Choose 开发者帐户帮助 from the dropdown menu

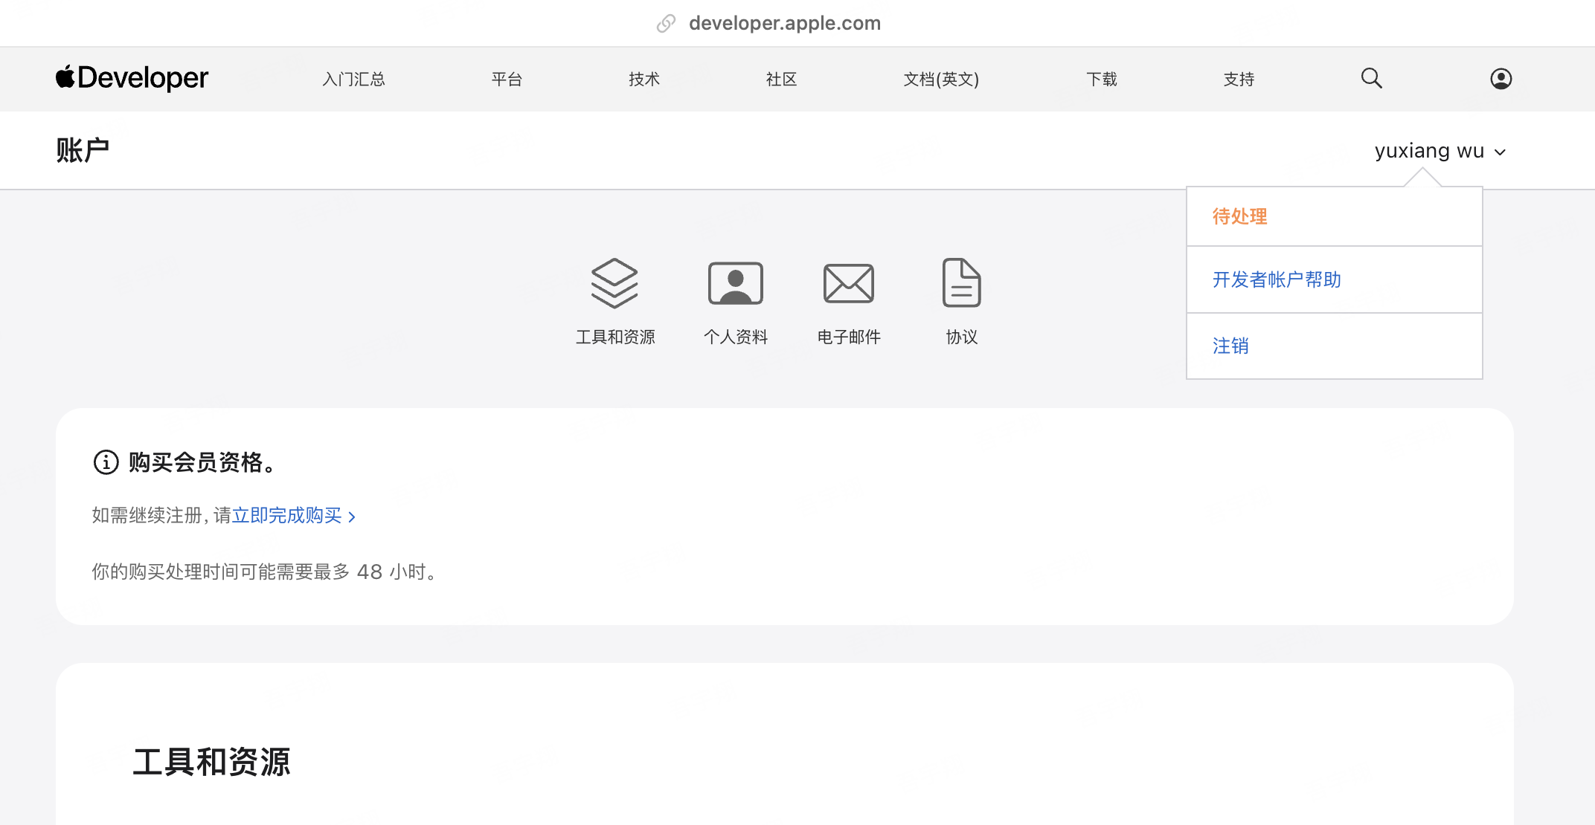tap(1275, 279)
